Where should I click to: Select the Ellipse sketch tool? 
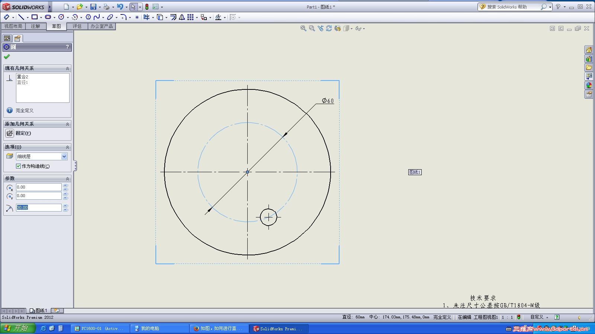(x=110, y=17)
